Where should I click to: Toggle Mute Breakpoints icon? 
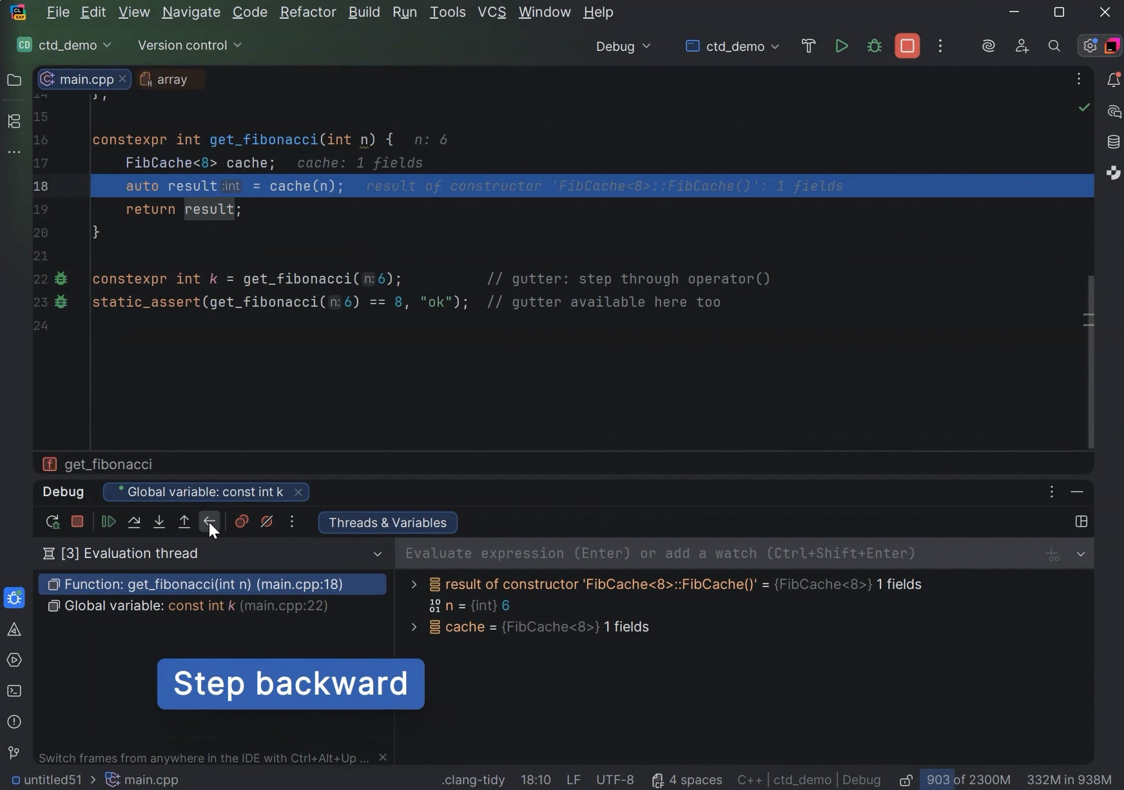pyautogui.click(x=267, y=522)
